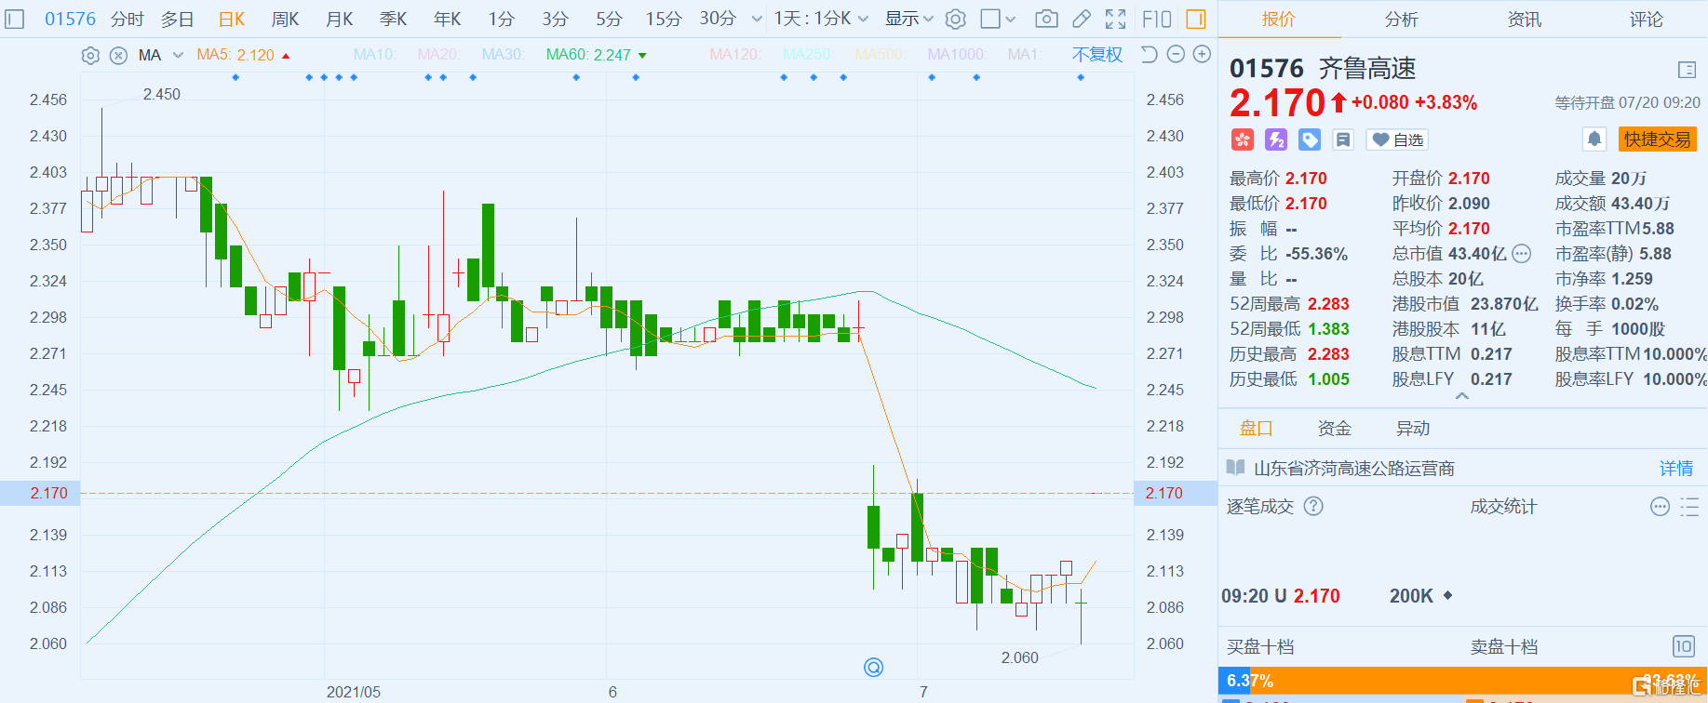This screenshot has width=1708, height=703.
Task: Open more options for trade list
Action: [1660, 507]
